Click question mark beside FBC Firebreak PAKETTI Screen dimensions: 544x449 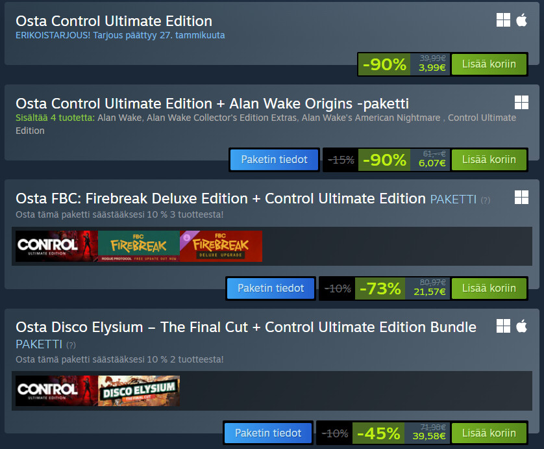pyautogui.click(x=485, y=200)
